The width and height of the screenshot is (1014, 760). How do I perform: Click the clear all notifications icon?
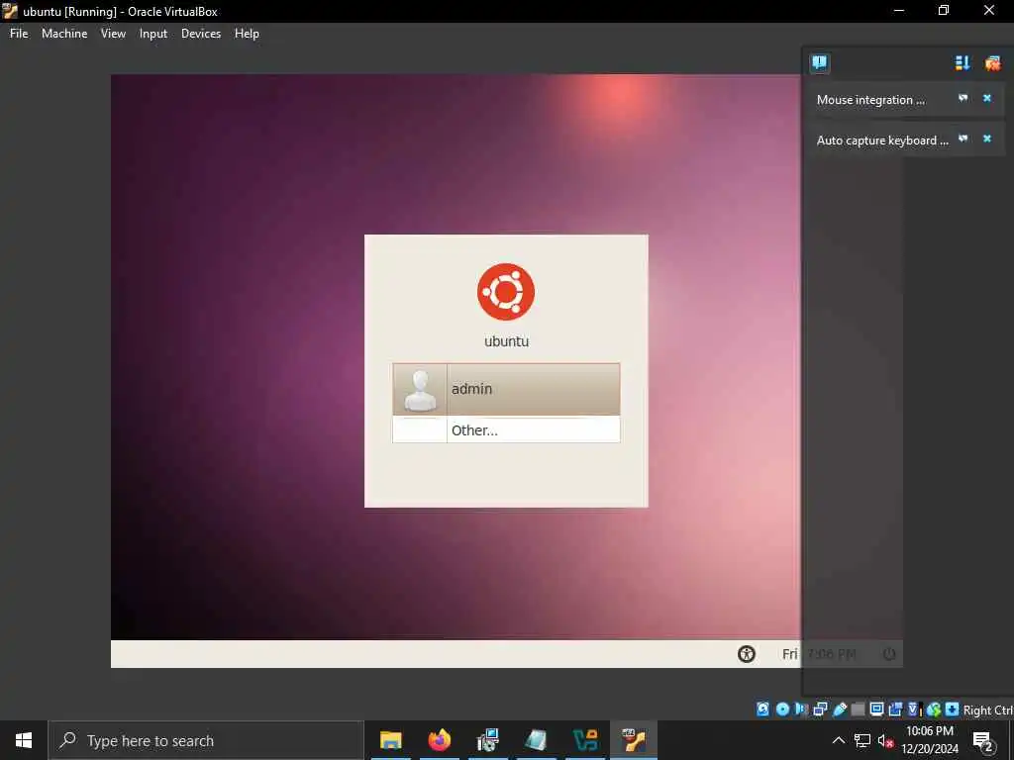(992, 62)
